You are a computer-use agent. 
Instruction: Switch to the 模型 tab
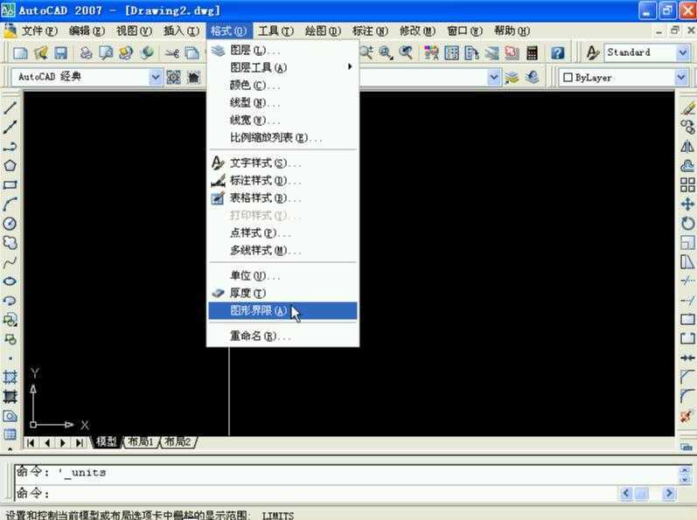click(106, 442)
